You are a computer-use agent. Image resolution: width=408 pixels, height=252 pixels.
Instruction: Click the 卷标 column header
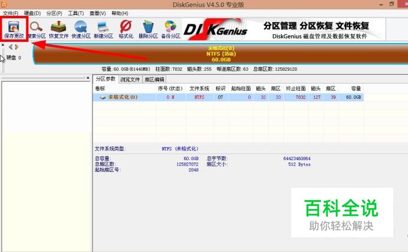(100, 88)
